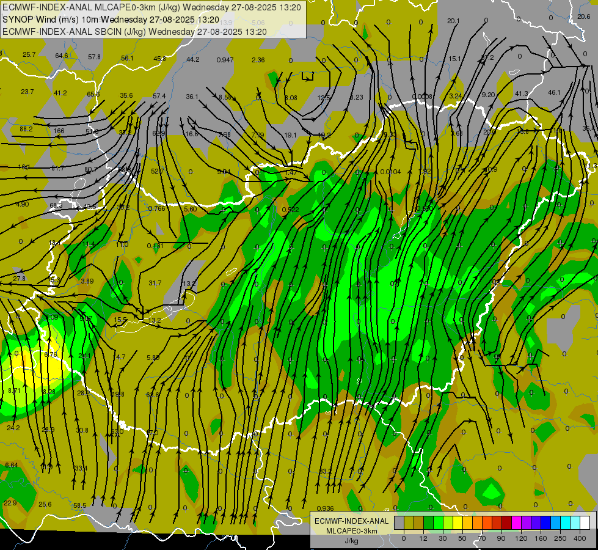
Task: Click the map value 58.5
Action: (x=79, y=505)
